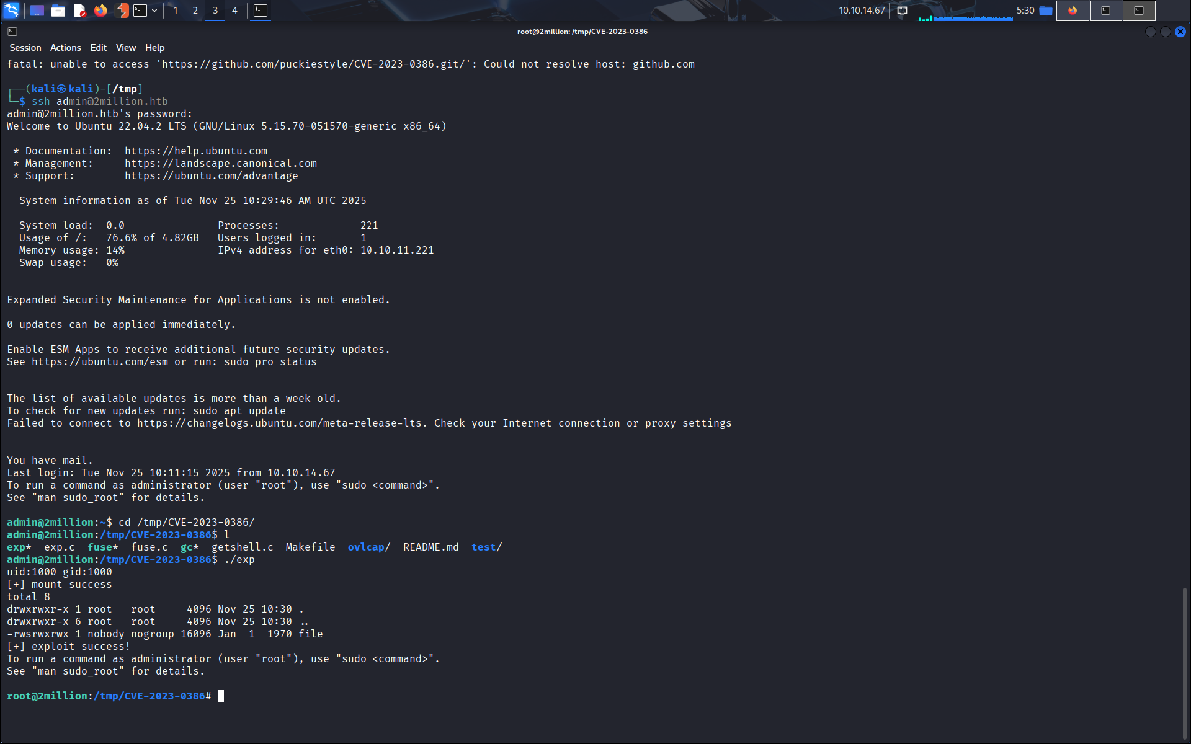This screenshot has height=744, width=1191.
Task: Expand the terminal launcher dropdown arrow
Action: (154, 11)
